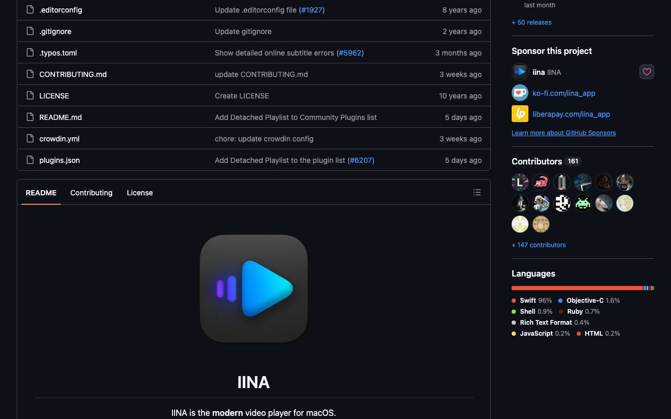The width and height of the screenshot is (671, 419).
Task: Click the JavaScript 0.2% language entry
Action: 541,333
